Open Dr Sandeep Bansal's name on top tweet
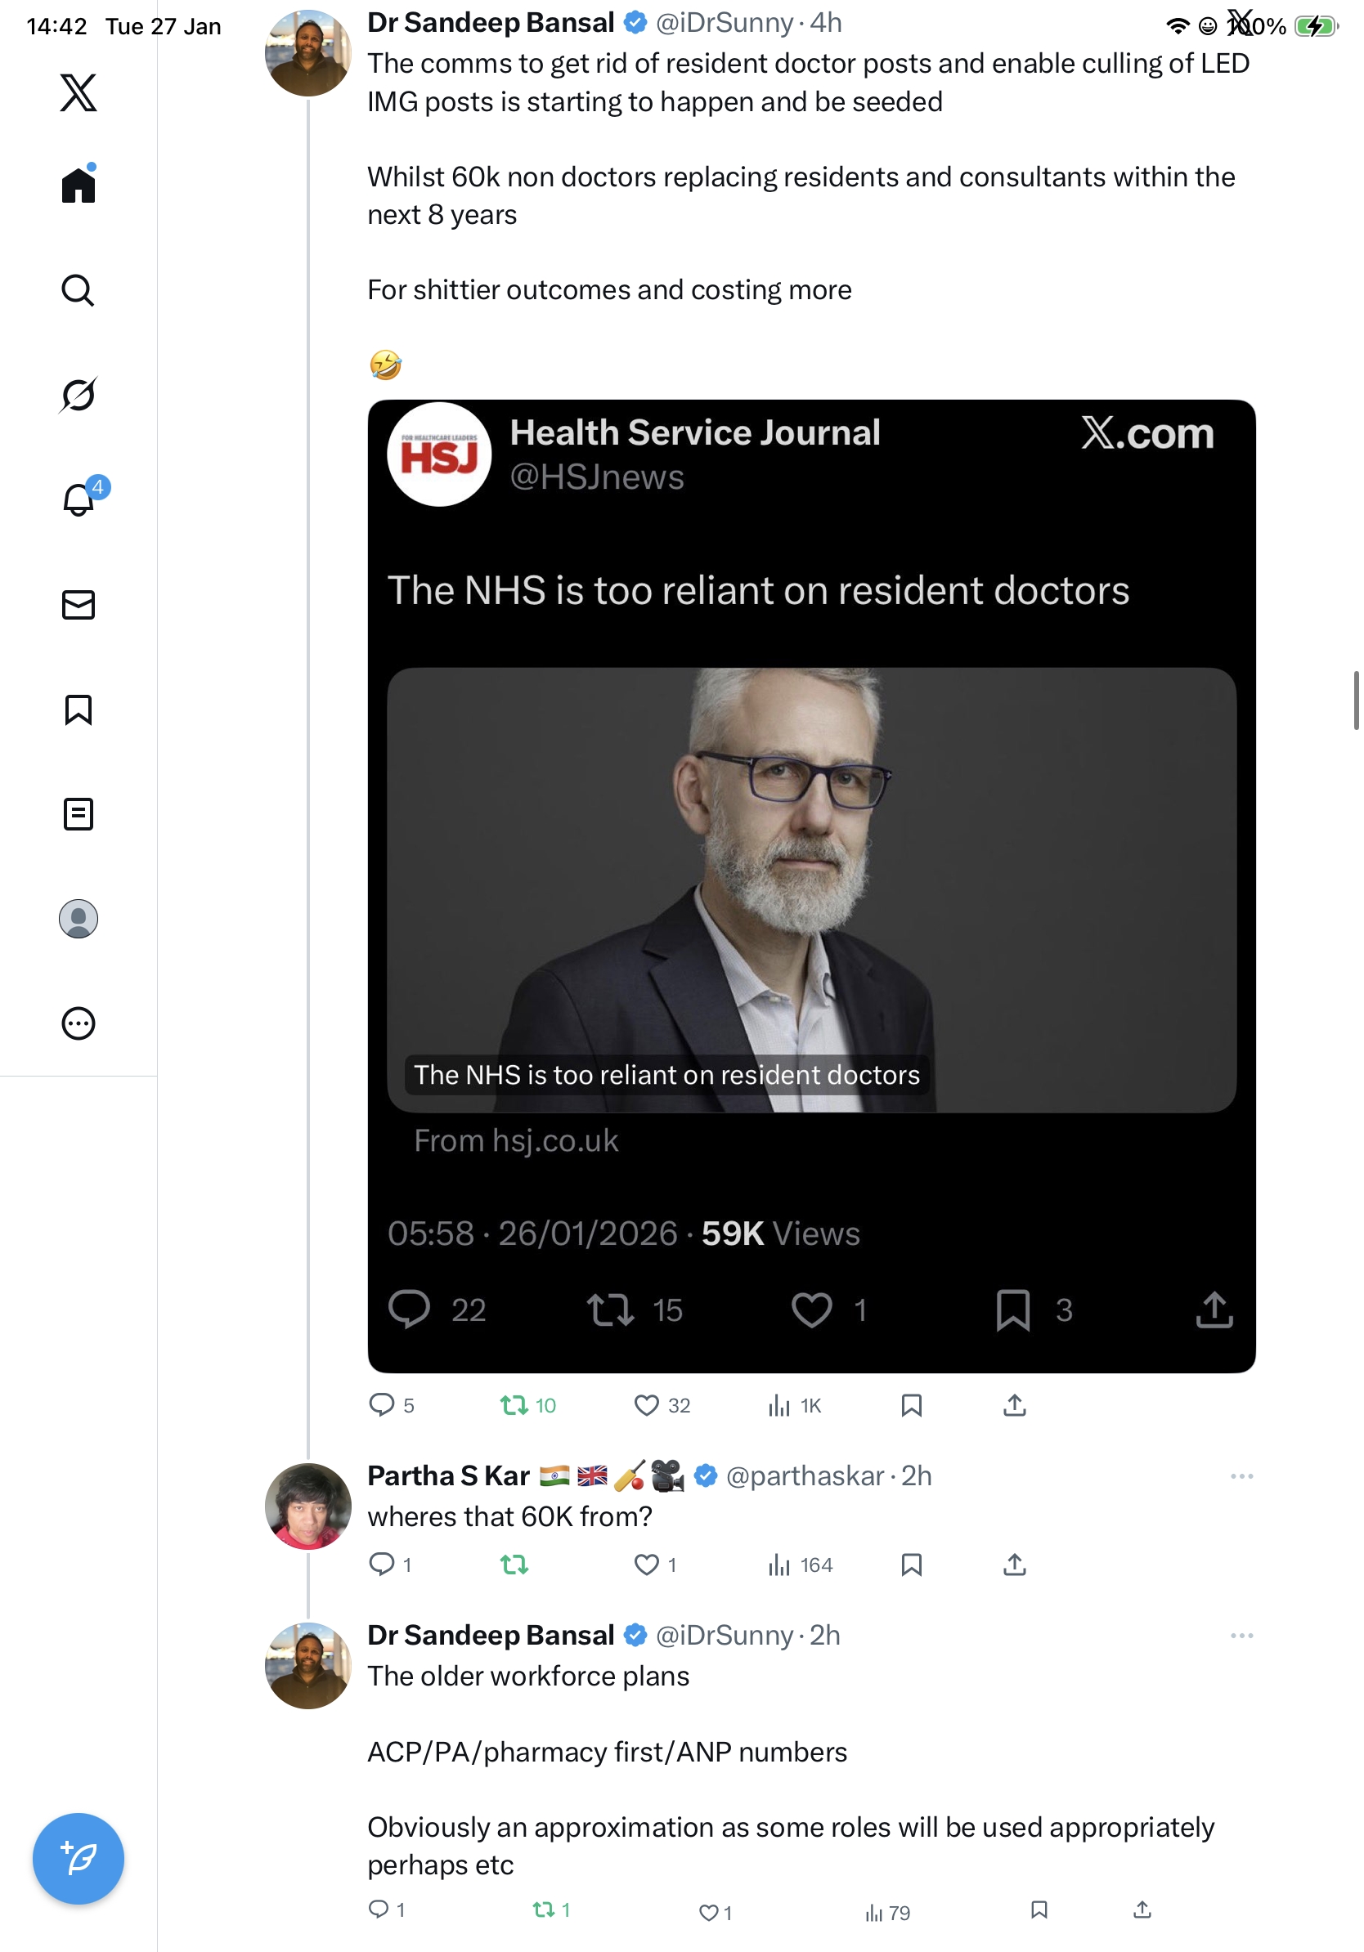 tap(491, 23)
